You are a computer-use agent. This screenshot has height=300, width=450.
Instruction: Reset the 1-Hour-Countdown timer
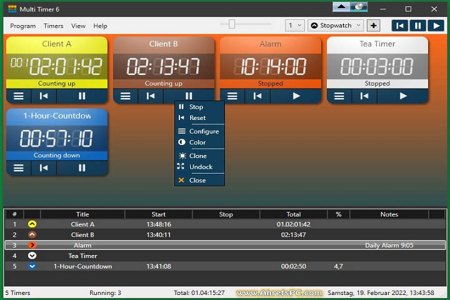tap(44, 168)
